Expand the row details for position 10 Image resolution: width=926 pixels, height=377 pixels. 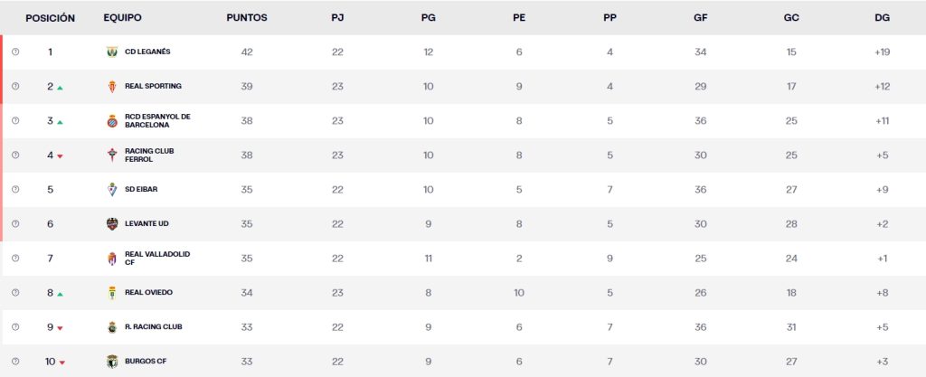(15, 362)
